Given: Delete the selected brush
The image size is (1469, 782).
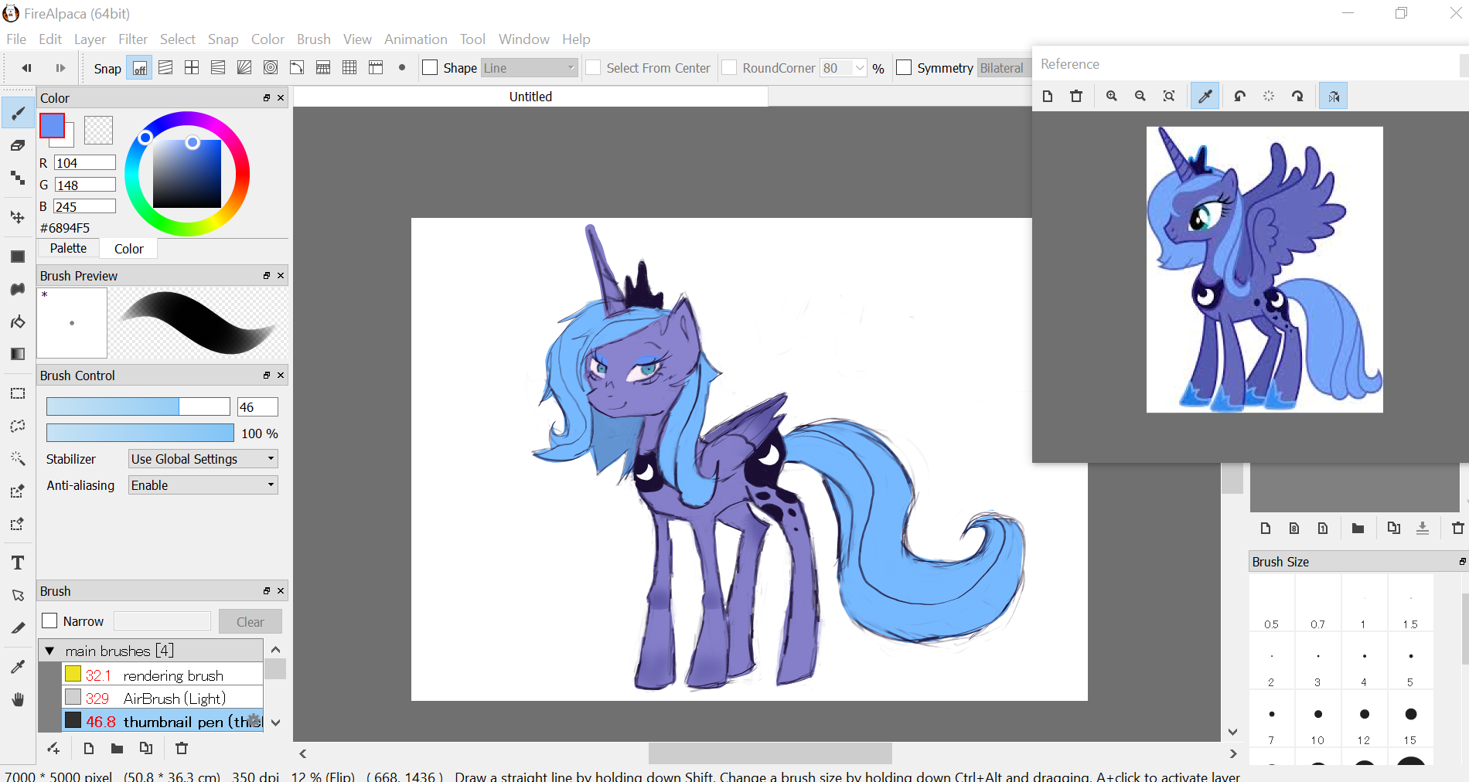Looking at the screenshot, I should tap(182, 748).
